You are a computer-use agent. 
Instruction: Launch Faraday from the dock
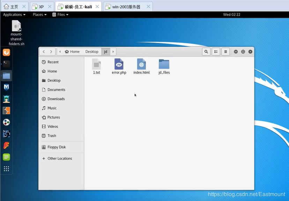click(x=6, y=146)
